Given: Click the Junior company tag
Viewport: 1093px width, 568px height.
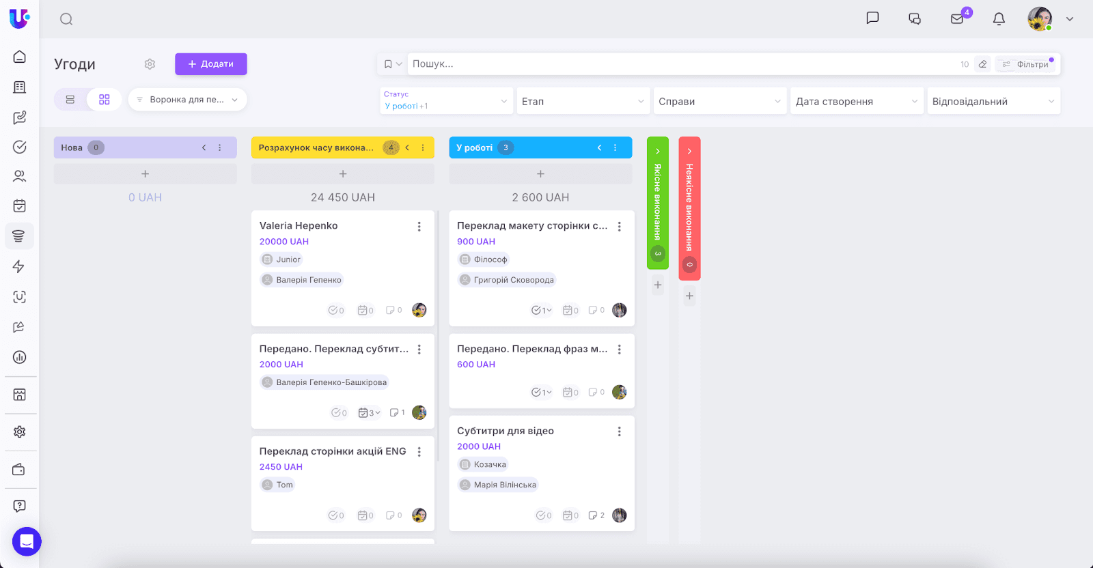Looking at the screenshot, I should click(x=281, y=259).
